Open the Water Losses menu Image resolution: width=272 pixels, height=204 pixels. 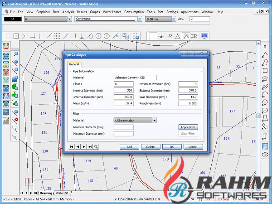pyautogui.click(x=112, y=11)
